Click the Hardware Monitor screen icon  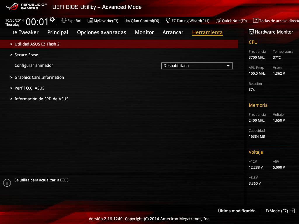pyautogui.click(x=251, y=32)
